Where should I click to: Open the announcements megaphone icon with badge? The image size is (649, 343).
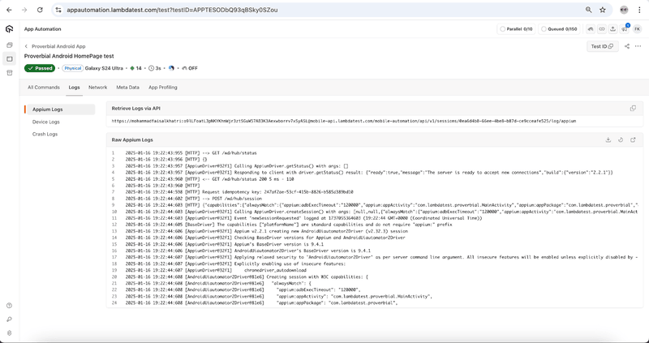pos(624,29)
